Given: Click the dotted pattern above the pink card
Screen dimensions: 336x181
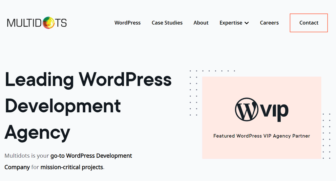Looking at the screenshot, I should point(212,71).
